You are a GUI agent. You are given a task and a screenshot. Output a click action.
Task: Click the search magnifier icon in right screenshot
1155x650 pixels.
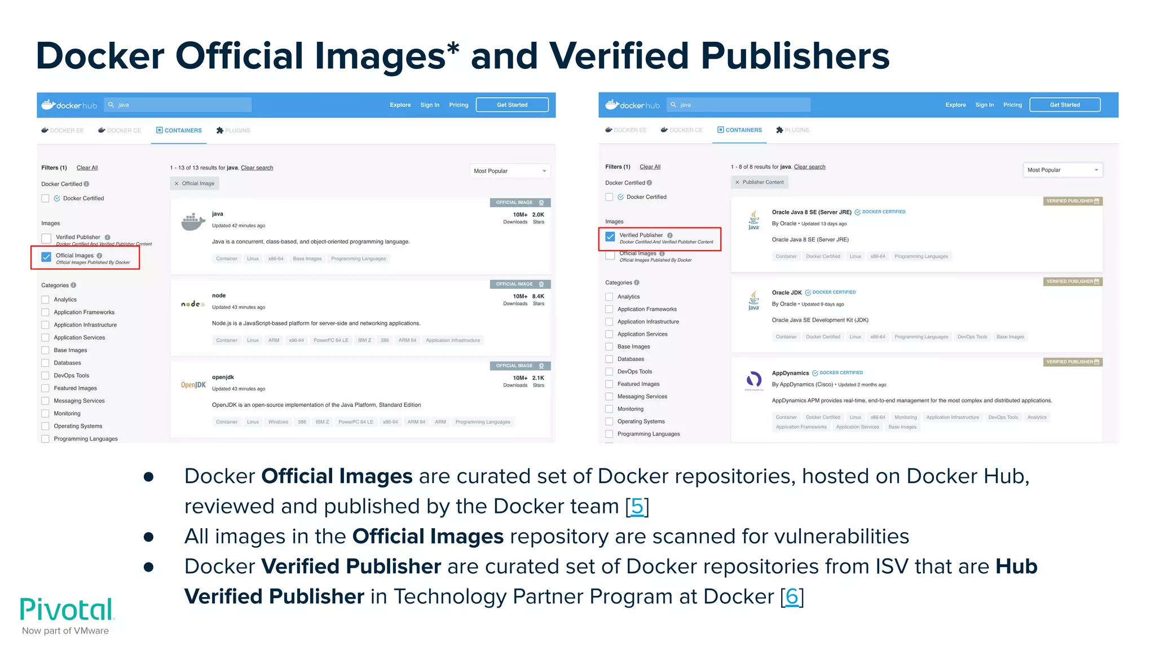[673, 105]
